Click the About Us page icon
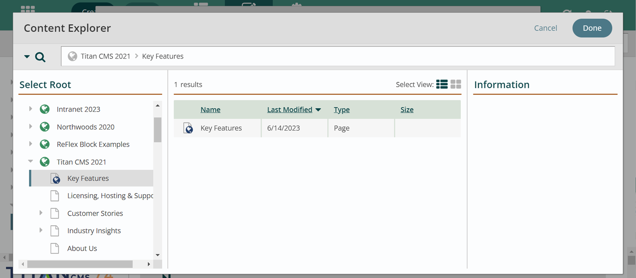 55,248
